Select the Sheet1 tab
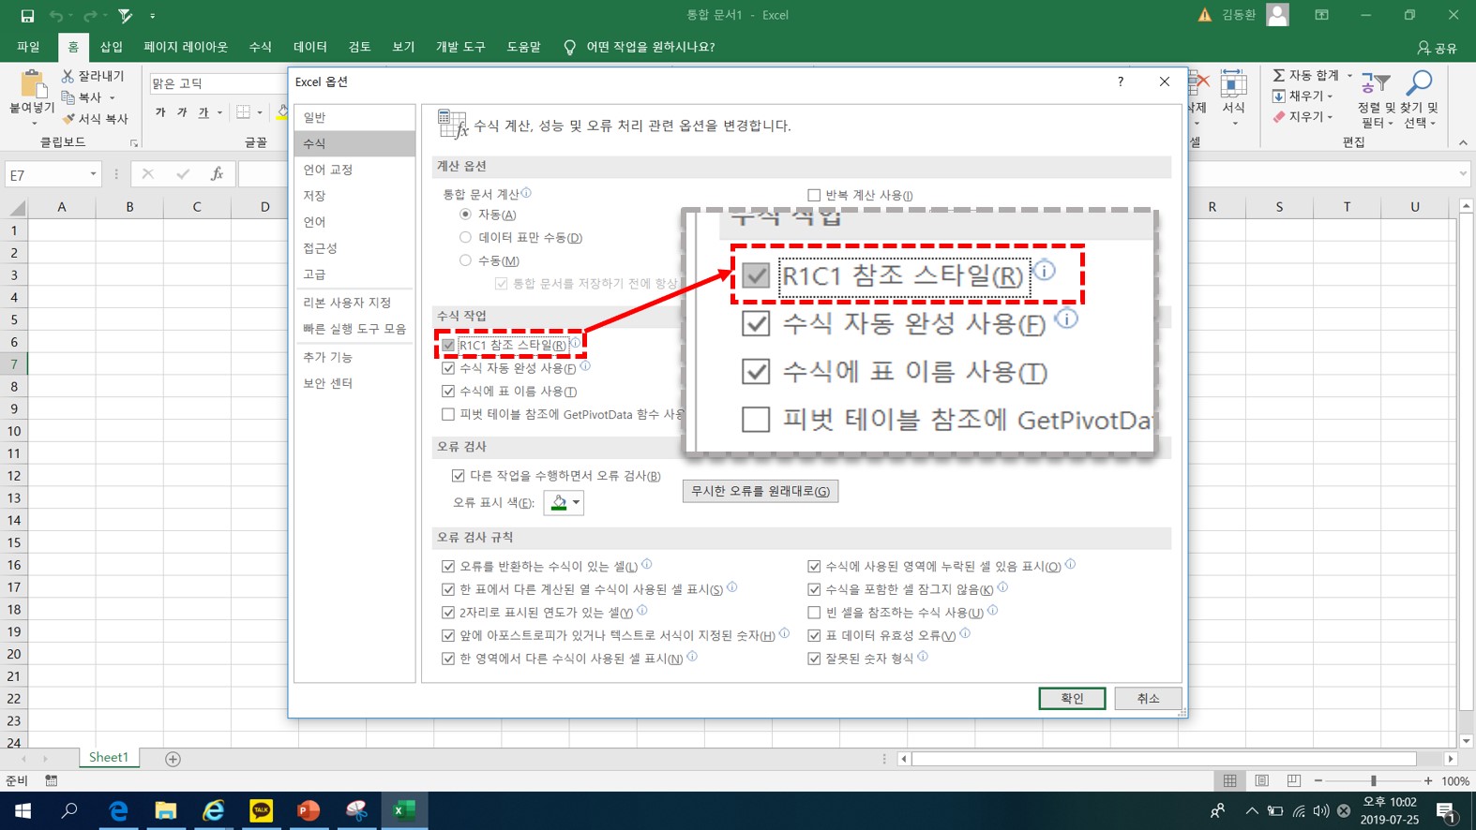Viewport: 1476px width, 830px height. [109, 758]
